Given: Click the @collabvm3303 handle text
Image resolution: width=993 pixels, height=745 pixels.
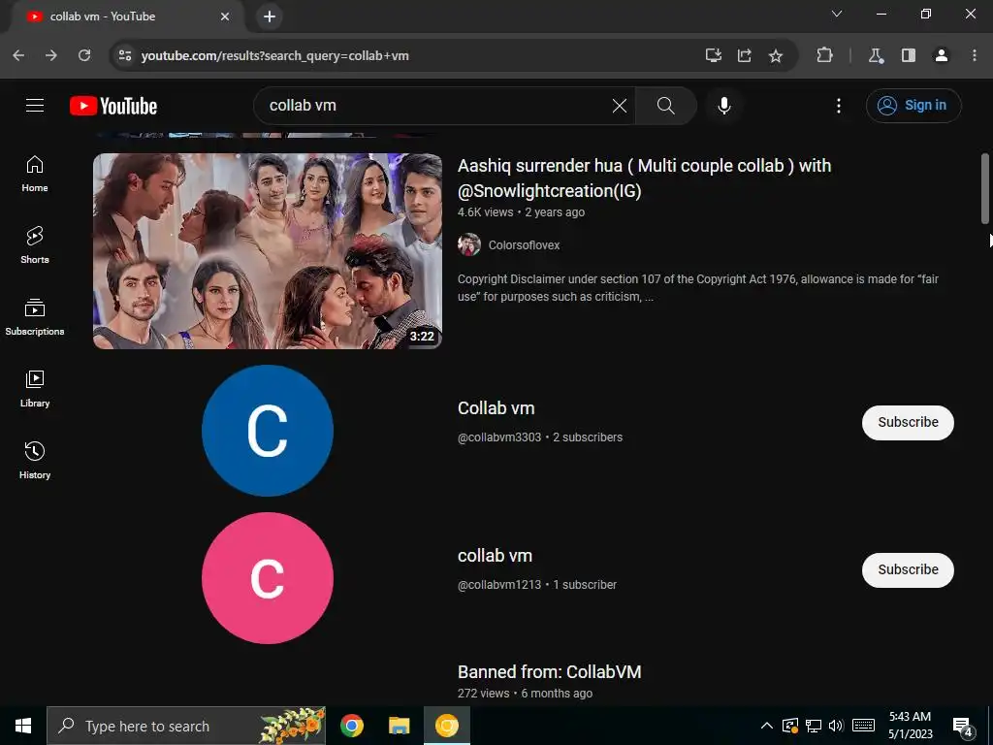Looking at the screenshot, I should [499, 437].
